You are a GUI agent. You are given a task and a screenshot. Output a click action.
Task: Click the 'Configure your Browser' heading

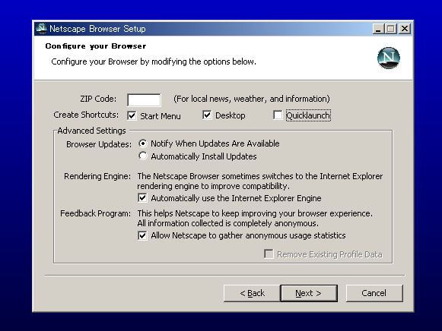pyautogui.click(x=96, y=46)
